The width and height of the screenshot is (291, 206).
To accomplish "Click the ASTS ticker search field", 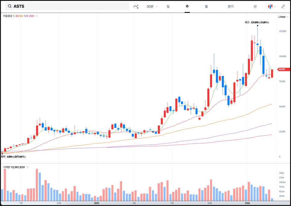I will tap(69, 6).
